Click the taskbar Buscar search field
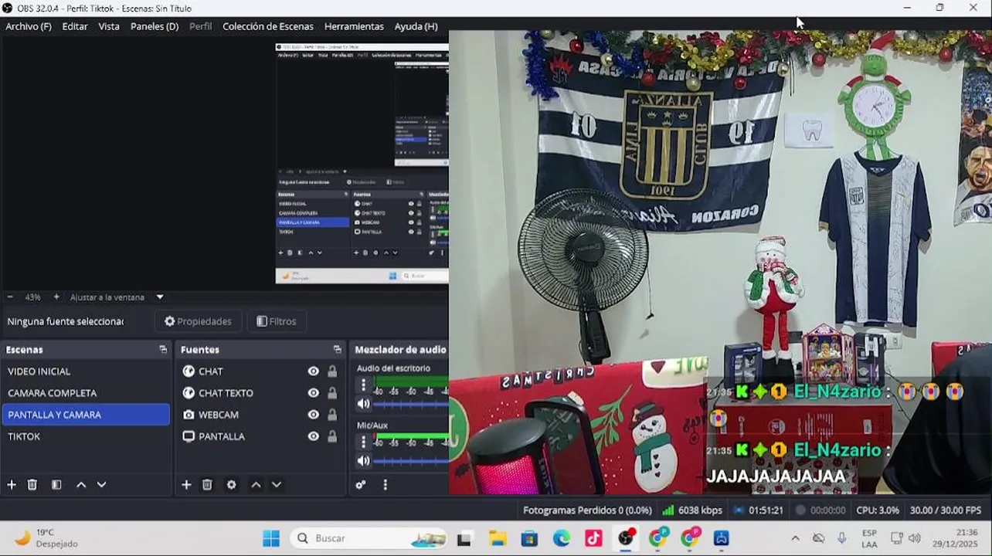 [369, 538]
